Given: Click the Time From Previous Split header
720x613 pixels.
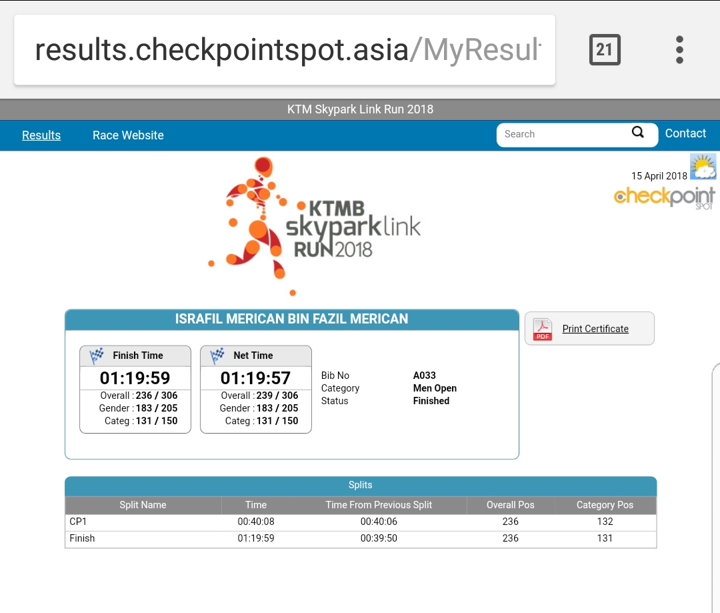Looking at the screenshot, I should [x=379, y=505].
